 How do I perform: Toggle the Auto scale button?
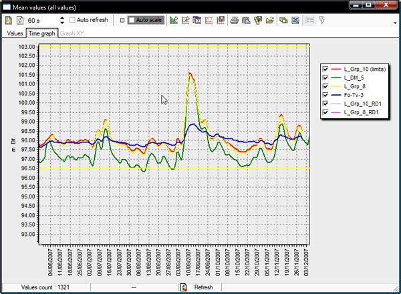[x=146, y=20]
